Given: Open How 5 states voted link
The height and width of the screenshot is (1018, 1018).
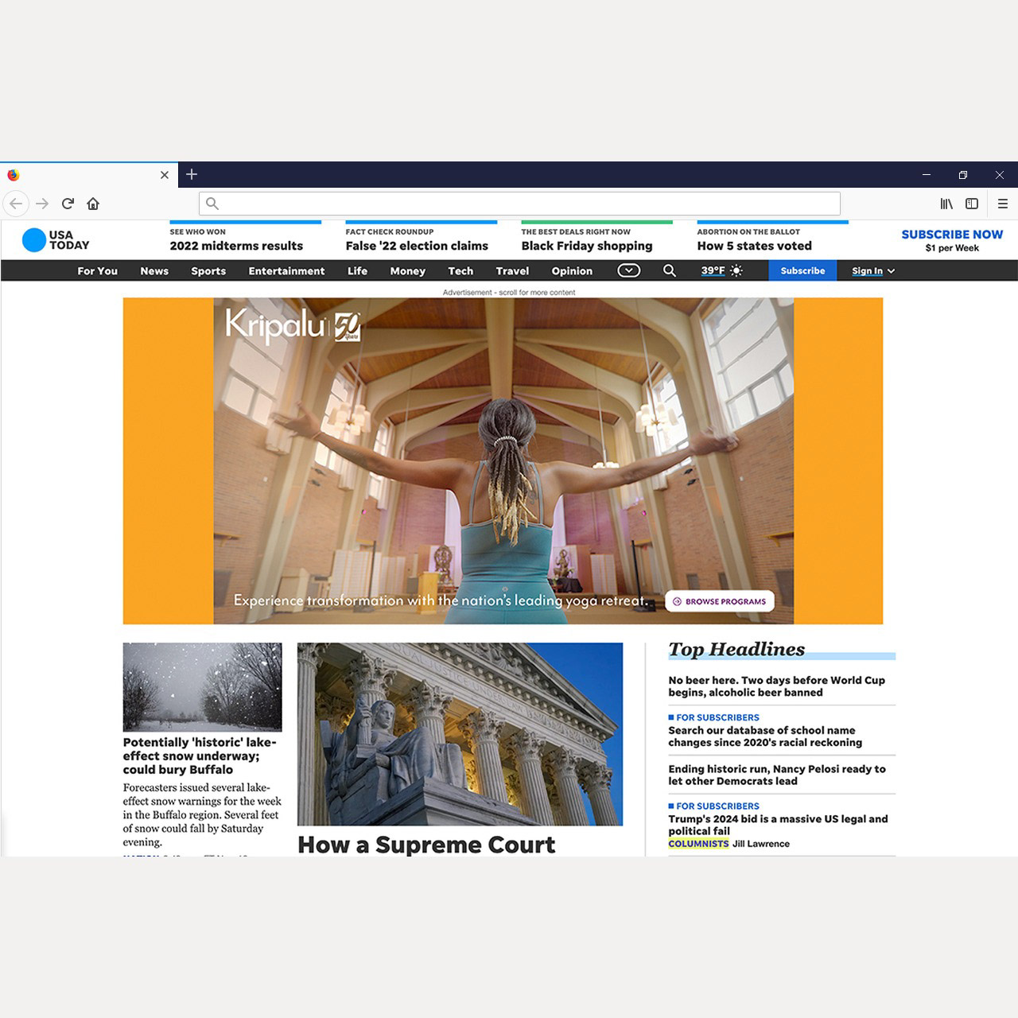Looking at the screenshot, I should click(755, 246).
